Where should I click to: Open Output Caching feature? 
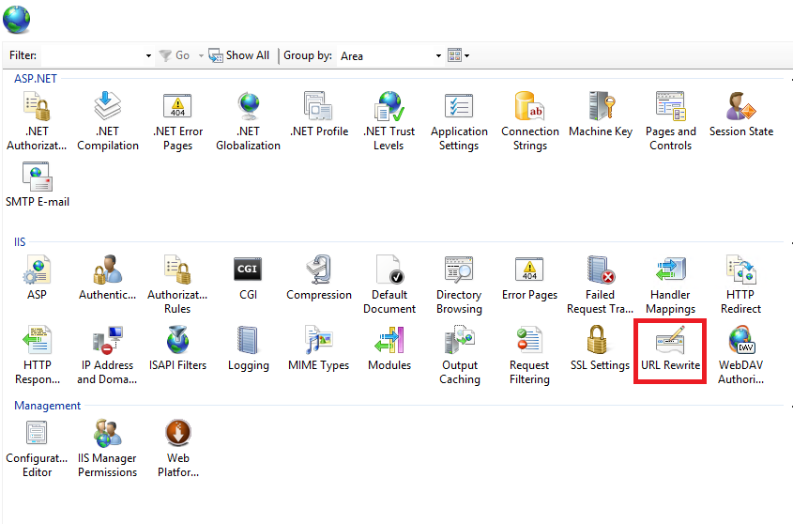tap(460, 355)
